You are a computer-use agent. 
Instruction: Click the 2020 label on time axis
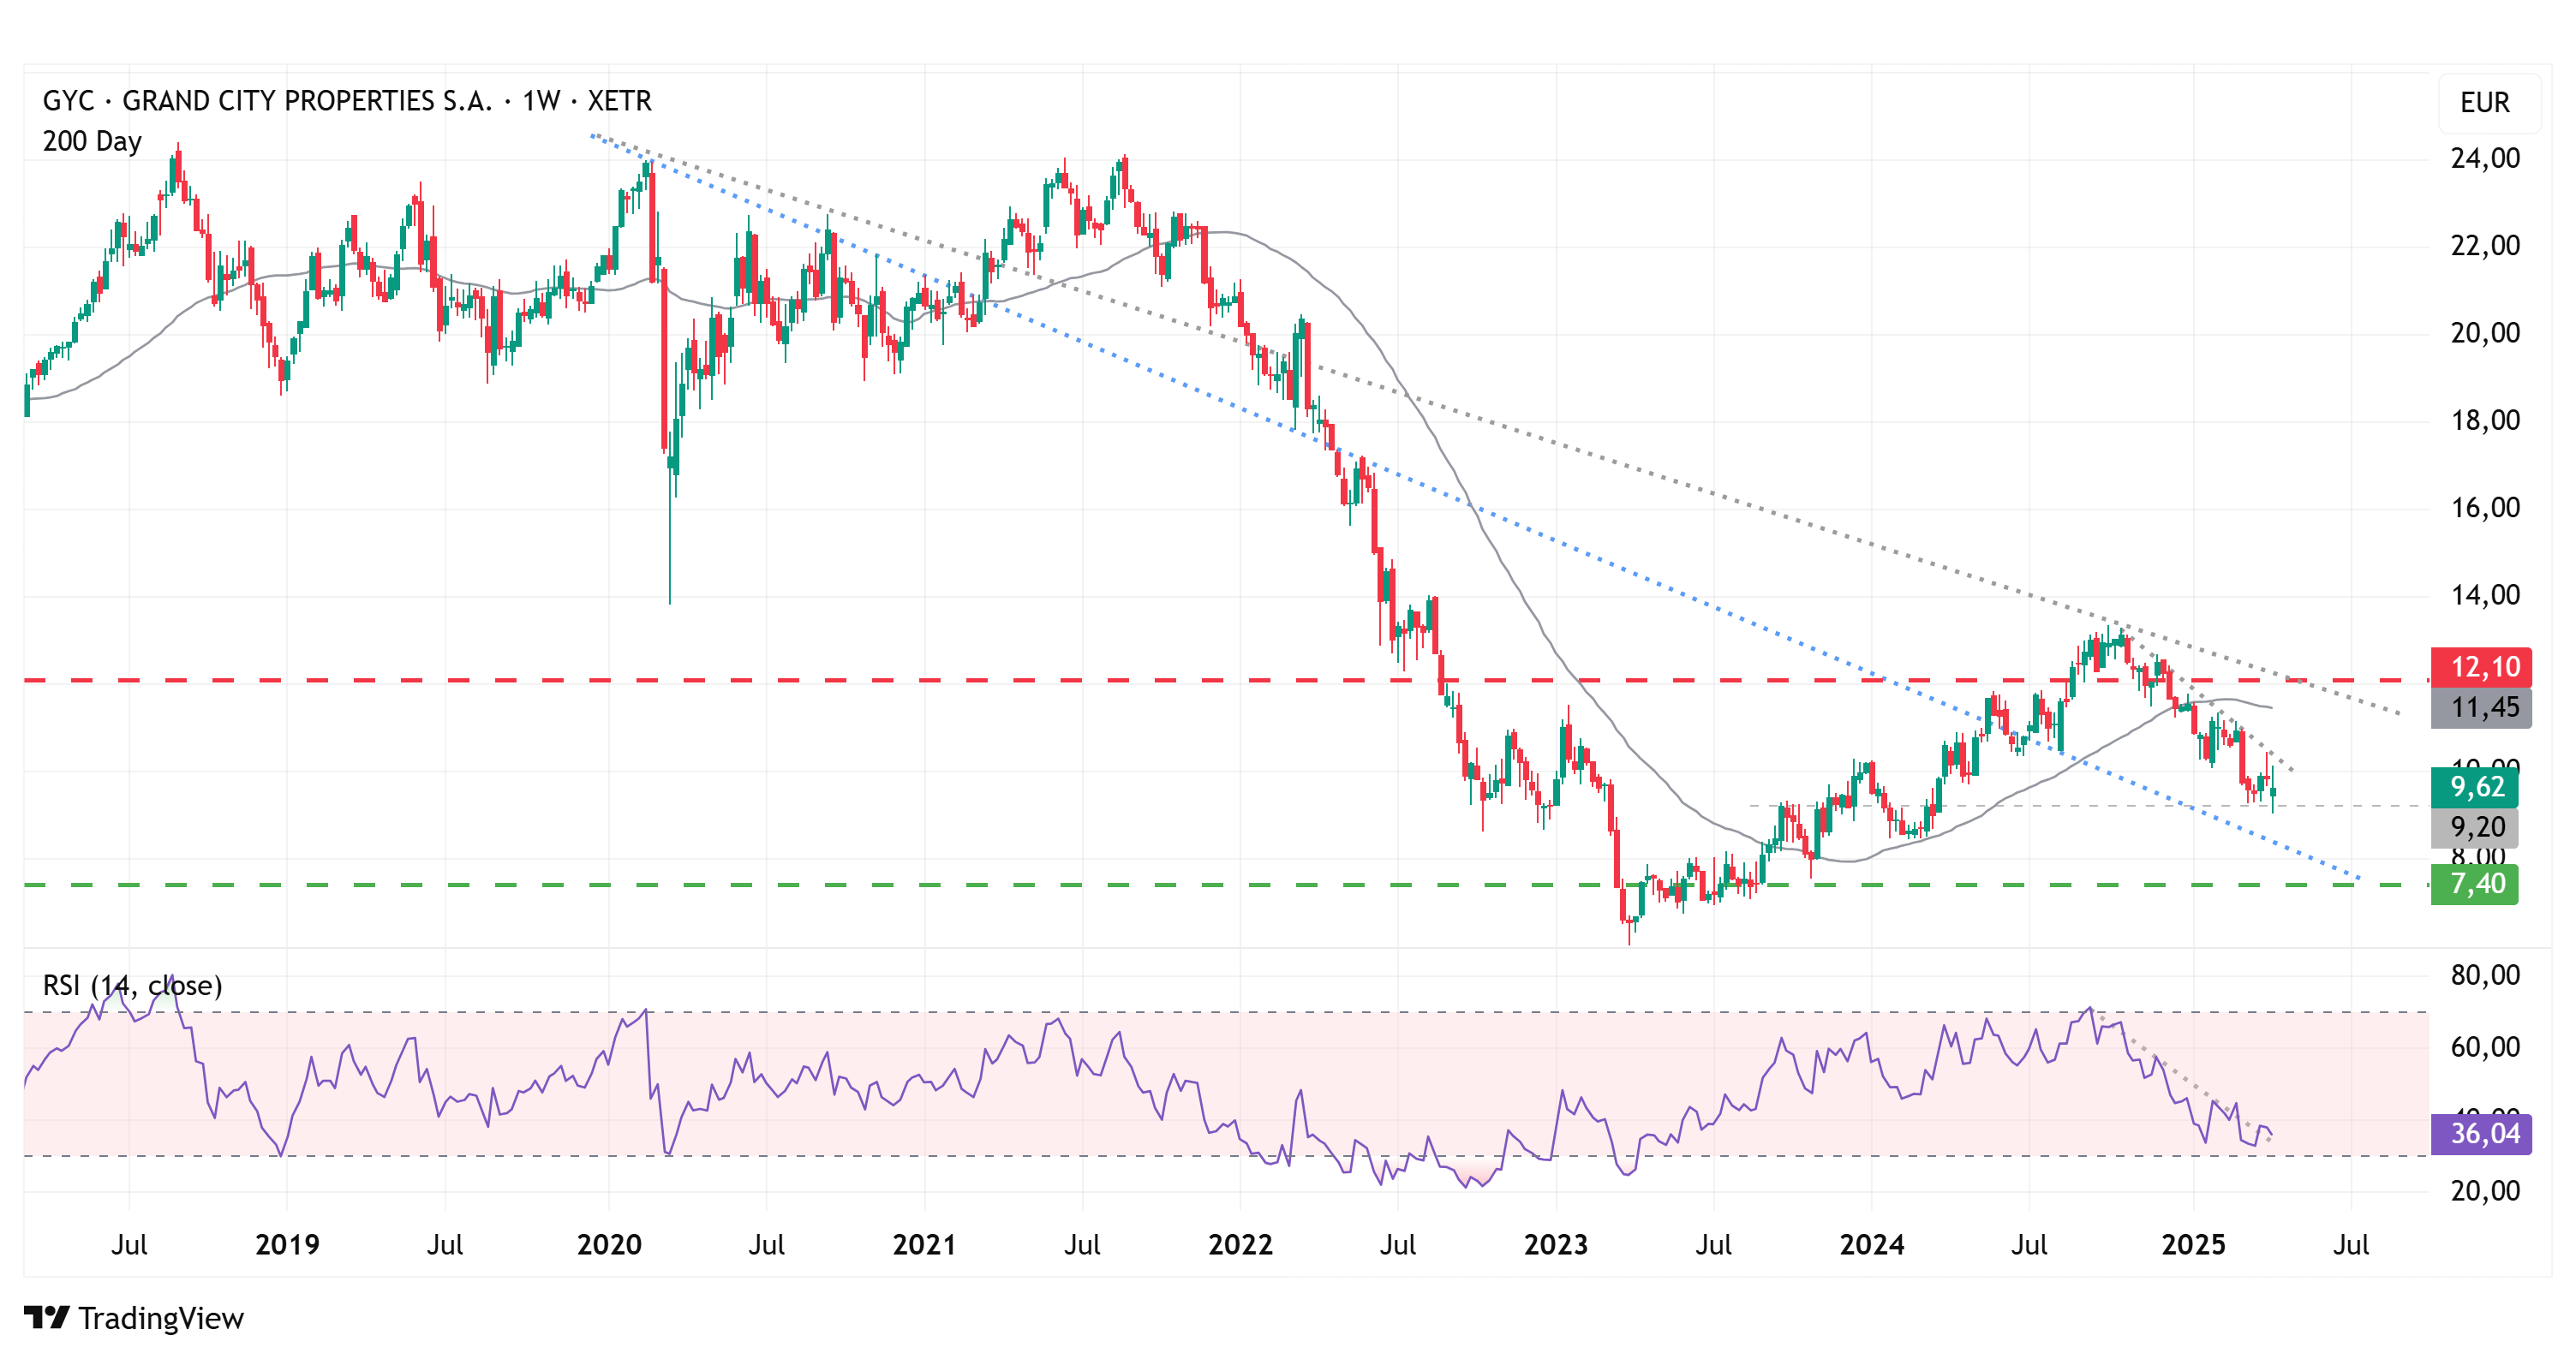click(x=609, y=1245)
